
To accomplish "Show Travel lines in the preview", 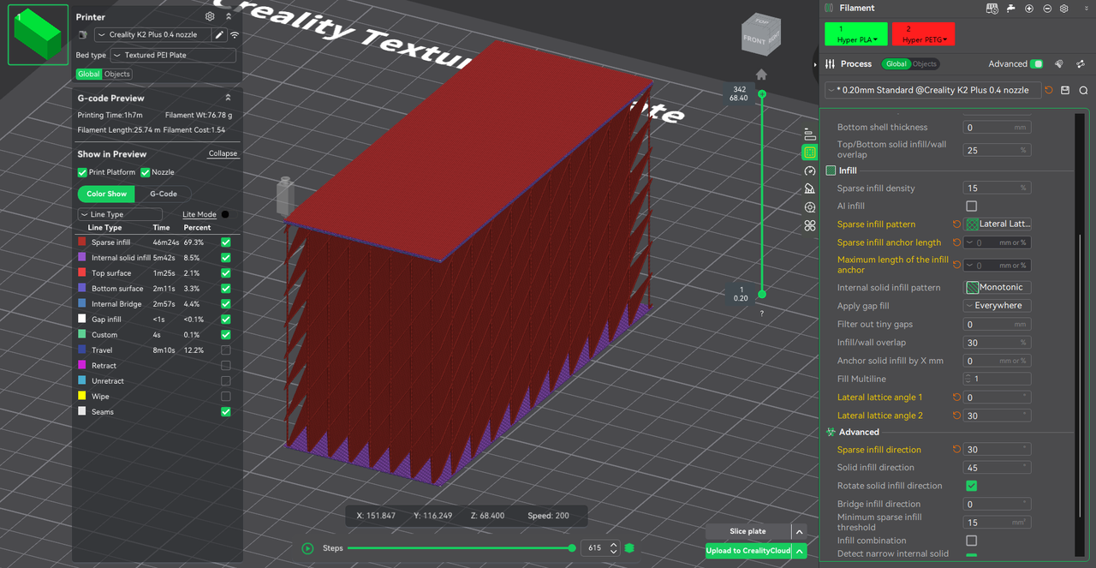I will click(x=225, y=350).
